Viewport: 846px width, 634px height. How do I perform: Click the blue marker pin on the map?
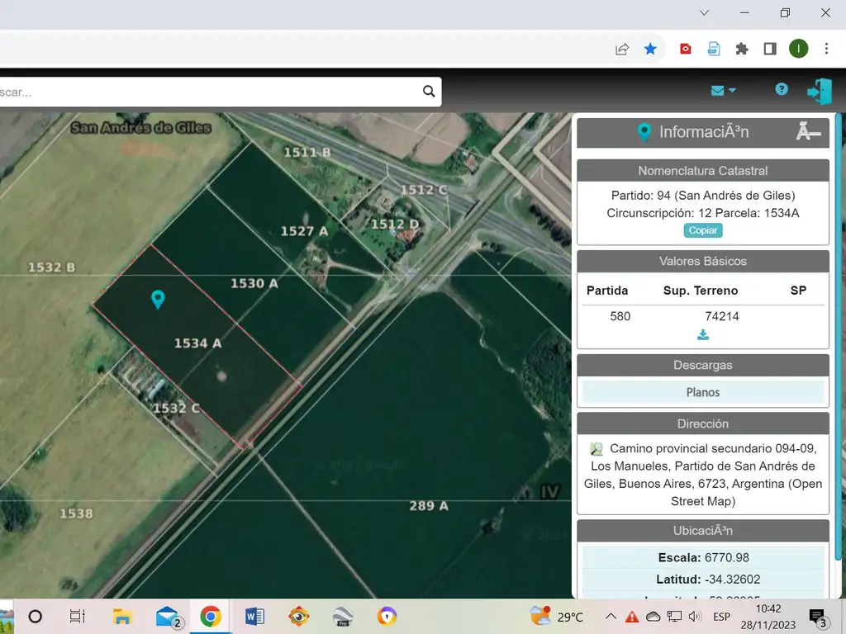click(158, 299)
